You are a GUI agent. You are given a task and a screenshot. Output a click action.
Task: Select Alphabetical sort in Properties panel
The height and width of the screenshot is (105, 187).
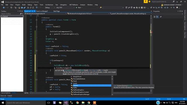(157, 17)
